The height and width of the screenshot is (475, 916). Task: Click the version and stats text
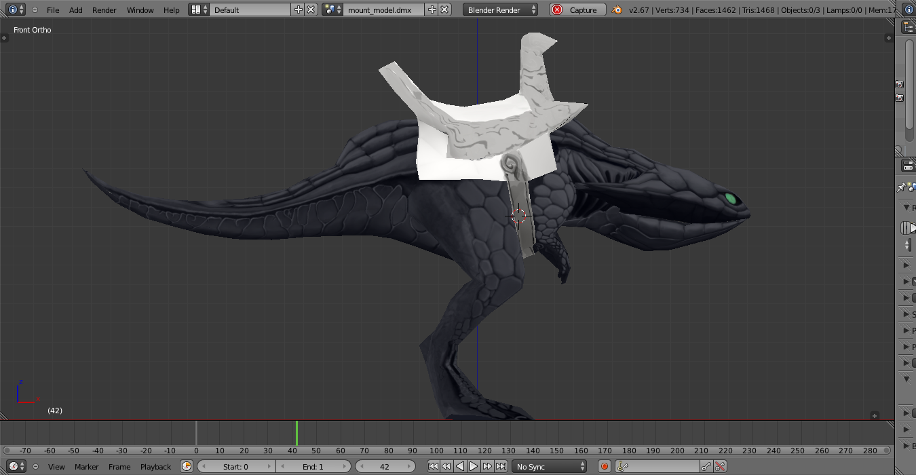point(762,9)
